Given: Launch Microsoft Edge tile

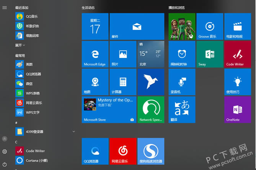Looking at the screenshot, I should point(95,55).
